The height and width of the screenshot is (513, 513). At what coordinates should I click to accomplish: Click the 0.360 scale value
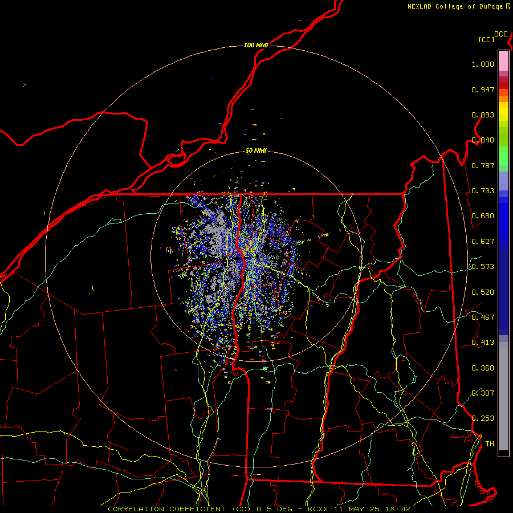pyautogui.click(x=483, y=368)
